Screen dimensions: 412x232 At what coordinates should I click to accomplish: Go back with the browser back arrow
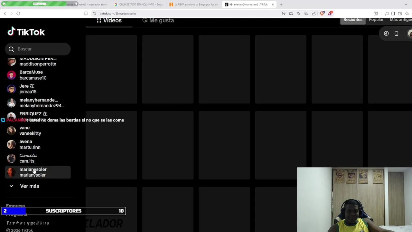(5, 14)
